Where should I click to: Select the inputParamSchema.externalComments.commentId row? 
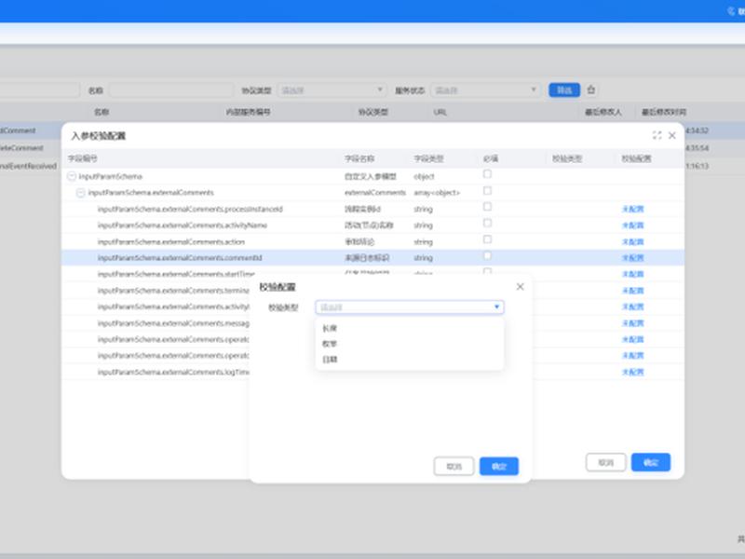[373, 258]
